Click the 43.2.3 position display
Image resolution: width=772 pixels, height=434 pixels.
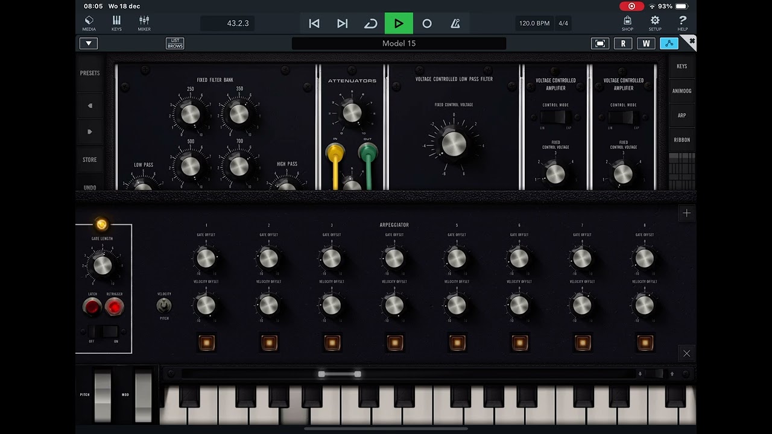[227, 24]
